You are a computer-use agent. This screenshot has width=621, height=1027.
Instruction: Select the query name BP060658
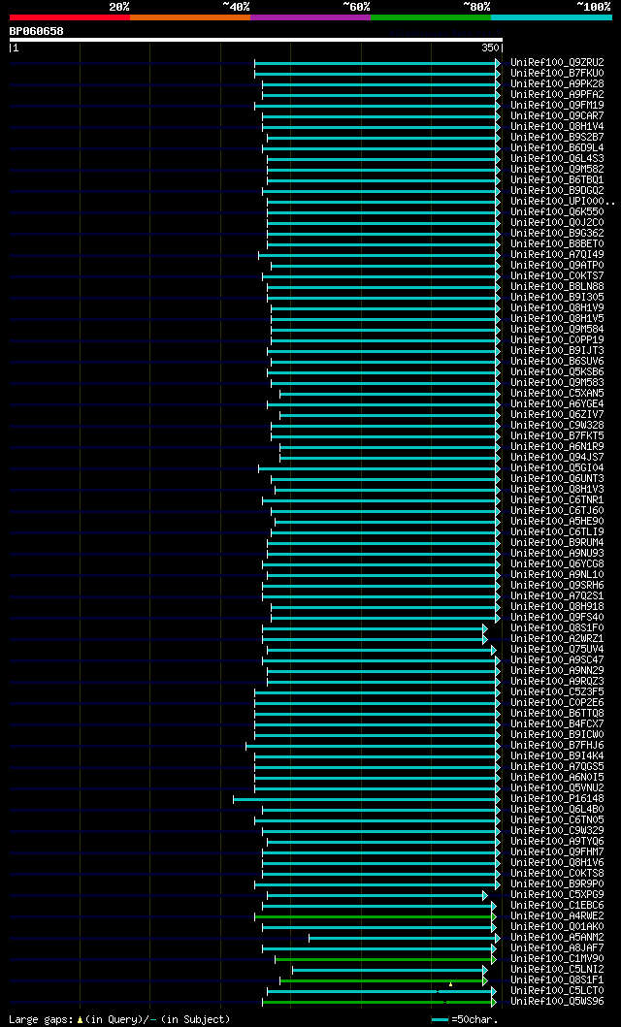pos(36,31)
